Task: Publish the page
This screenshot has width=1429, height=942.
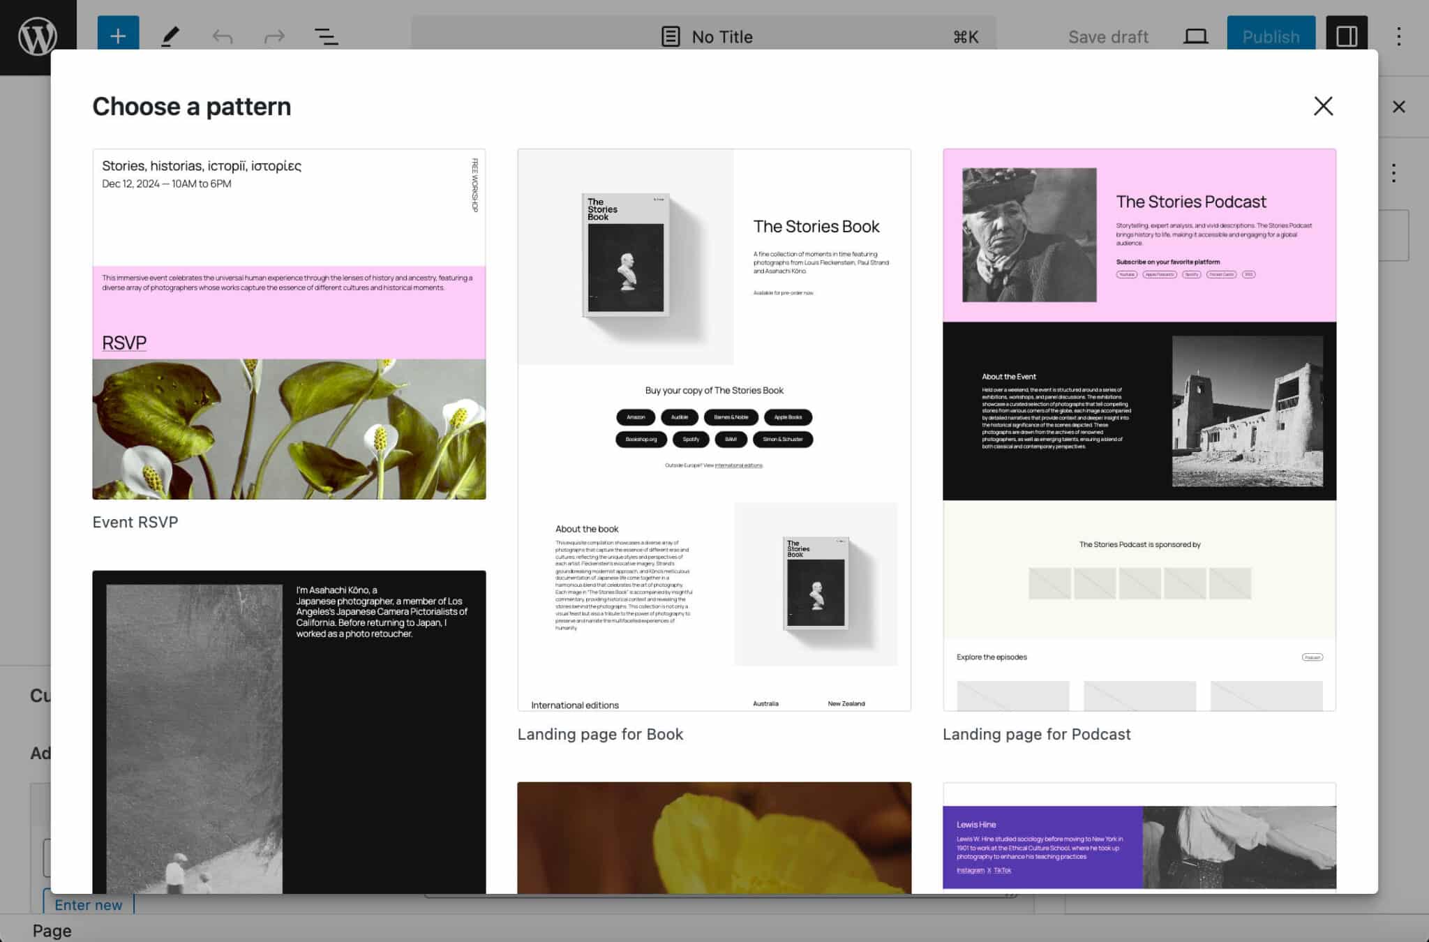Action: [x=1271, y=36]
